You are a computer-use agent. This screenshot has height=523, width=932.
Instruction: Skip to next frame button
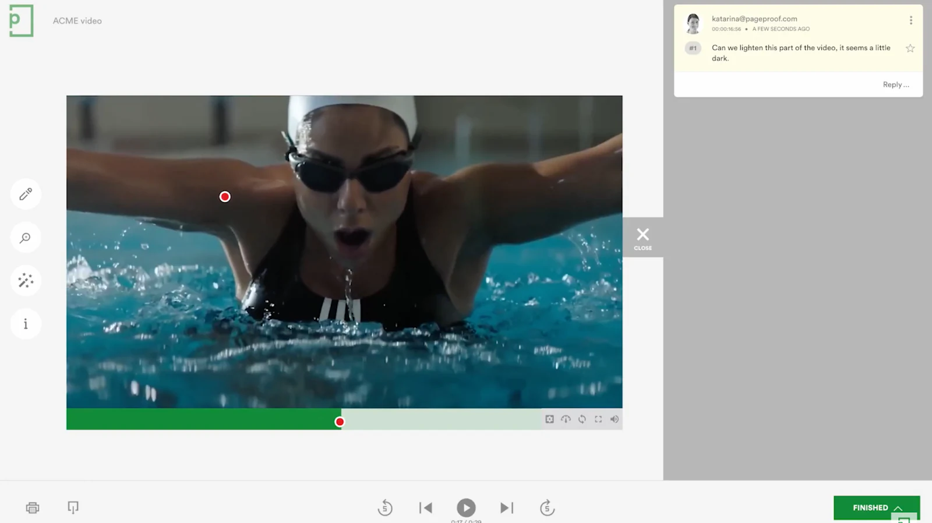click(507, 508)
